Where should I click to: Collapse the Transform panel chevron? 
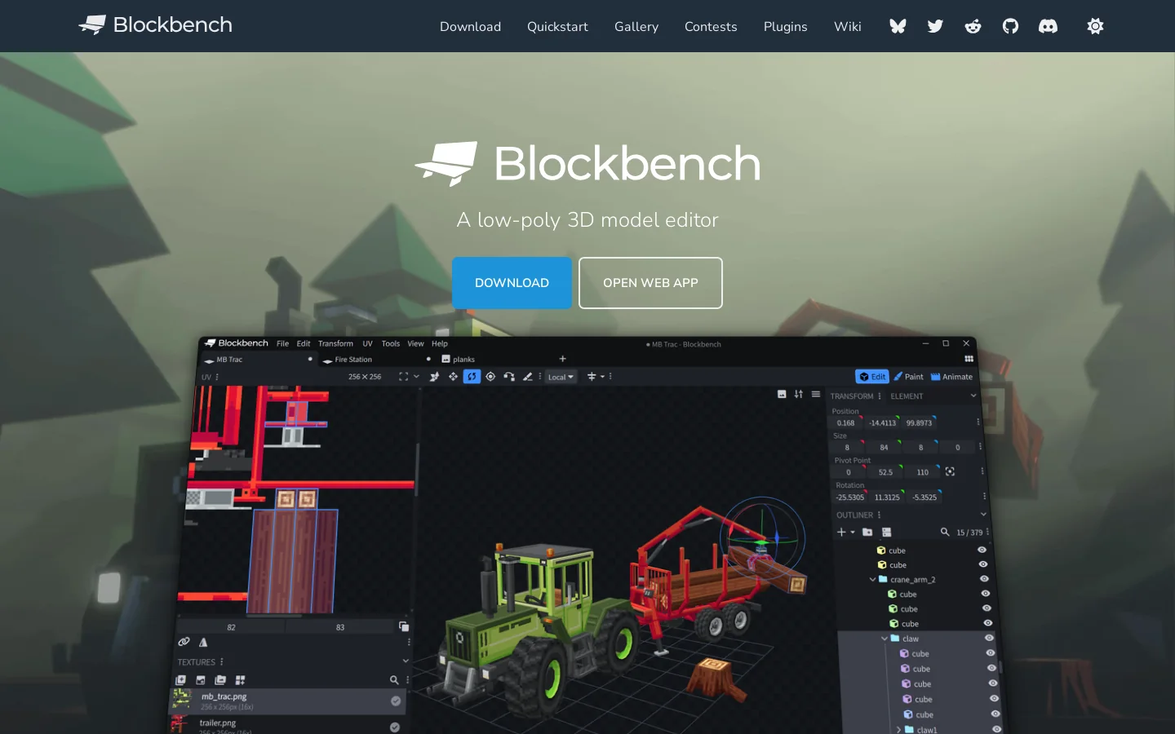click(973, 396)
